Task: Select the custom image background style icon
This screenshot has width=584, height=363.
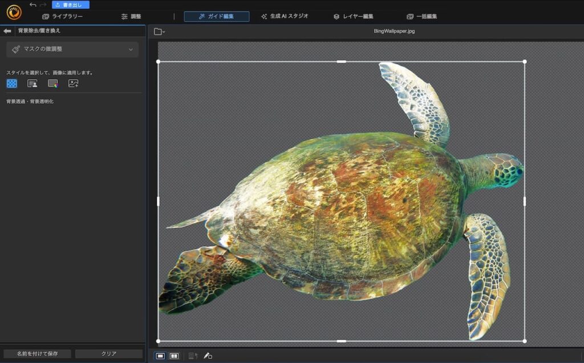Action: 74,83
